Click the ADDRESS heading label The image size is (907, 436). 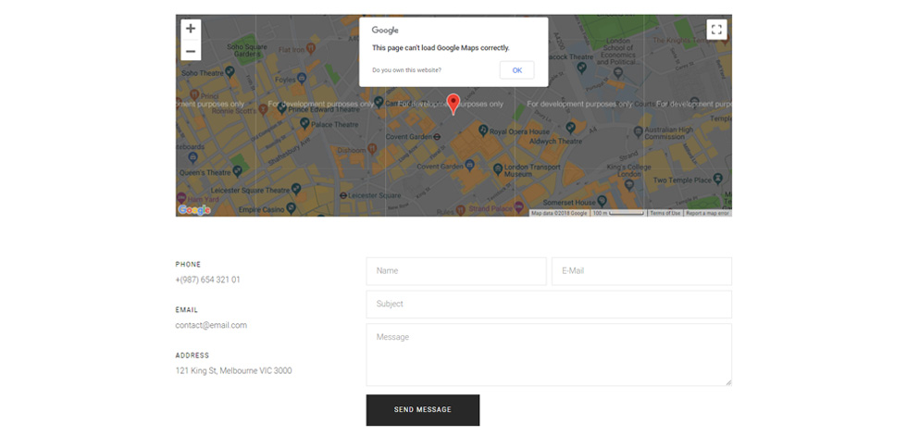(193, 355)
